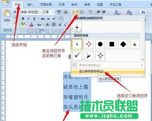Open the 剪贴板 group dialog launcher
The height and width of the screenshot is (121, 152).
click(16, 30)
